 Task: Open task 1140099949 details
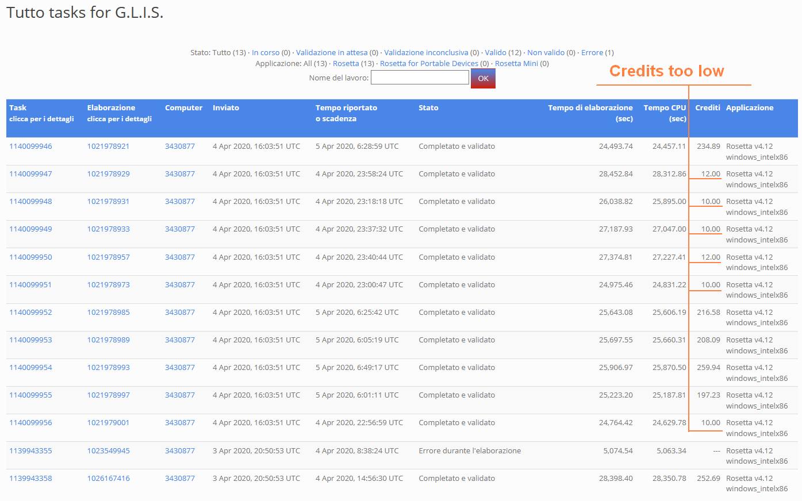click(x=30, y=229)
